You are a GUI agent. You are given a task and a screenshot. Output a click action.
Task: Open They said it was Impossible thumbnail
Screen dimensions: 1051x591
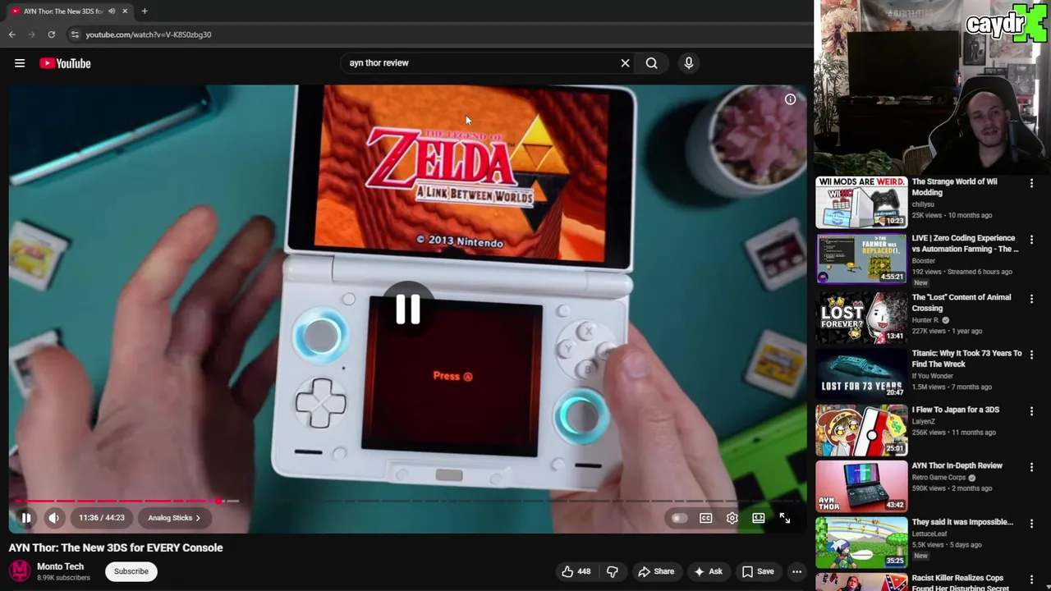[861, 543]
